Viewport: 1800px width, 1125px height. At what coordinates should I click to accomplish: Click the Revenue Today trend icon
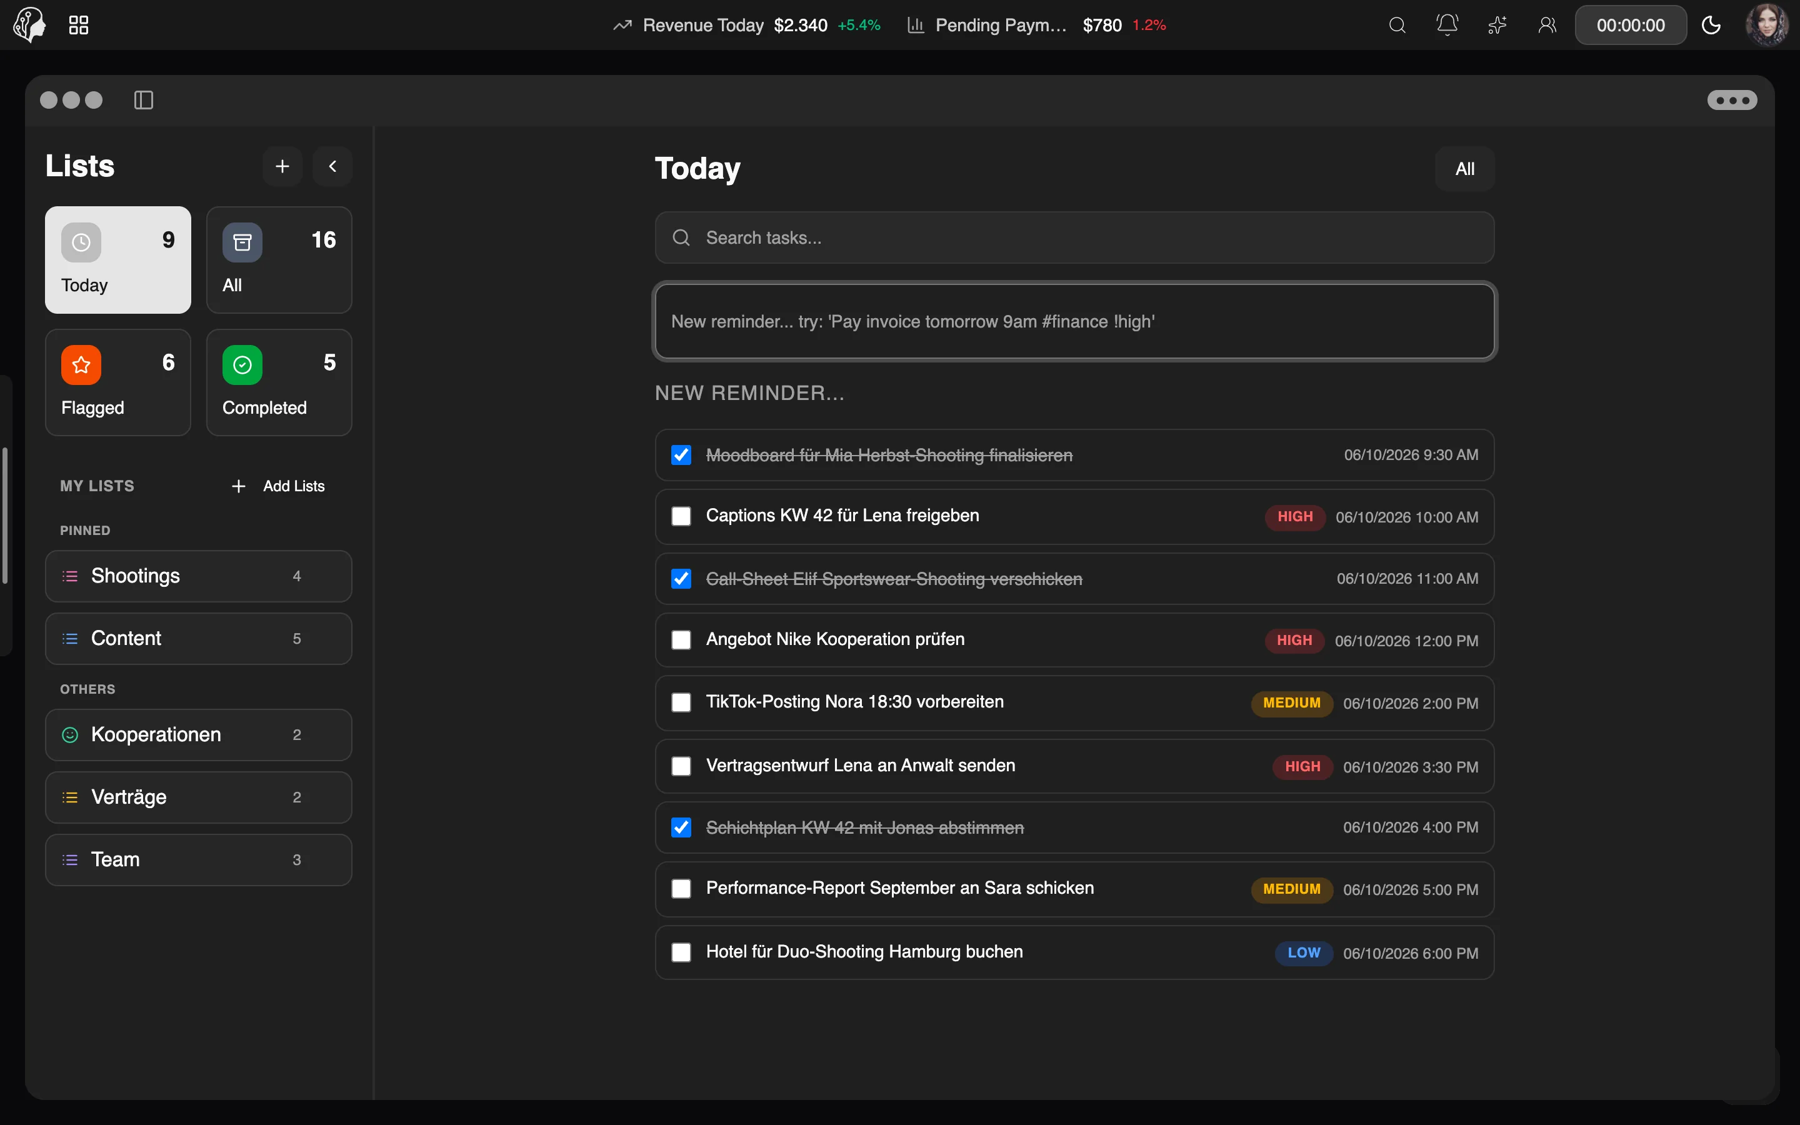(x=622, y=25)
